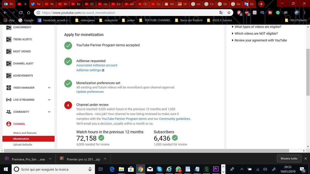Viewport: 310px width, 174px height.
Task: Open the TubeBuddy extension icon
Action: click(x=270, y=12)
